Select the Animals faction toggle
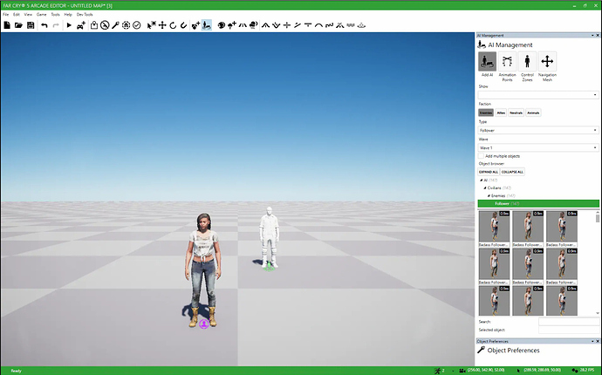The width and height of the screenshot is (602, 375). point(533,112)
